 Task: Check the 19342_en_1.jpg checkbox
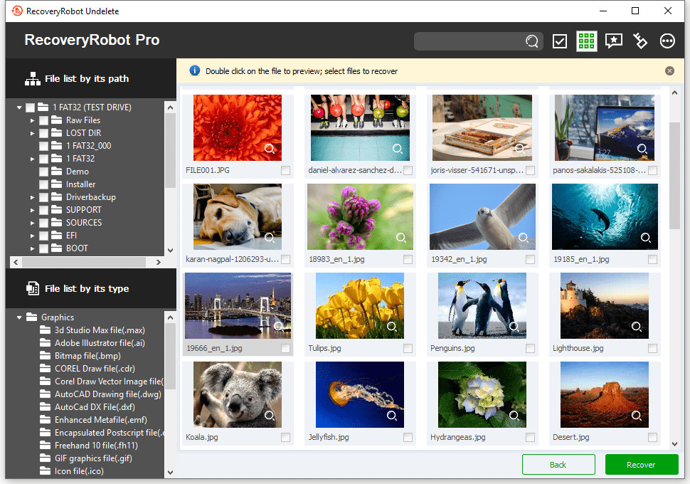pyautogui.click(x=530, y=259)
